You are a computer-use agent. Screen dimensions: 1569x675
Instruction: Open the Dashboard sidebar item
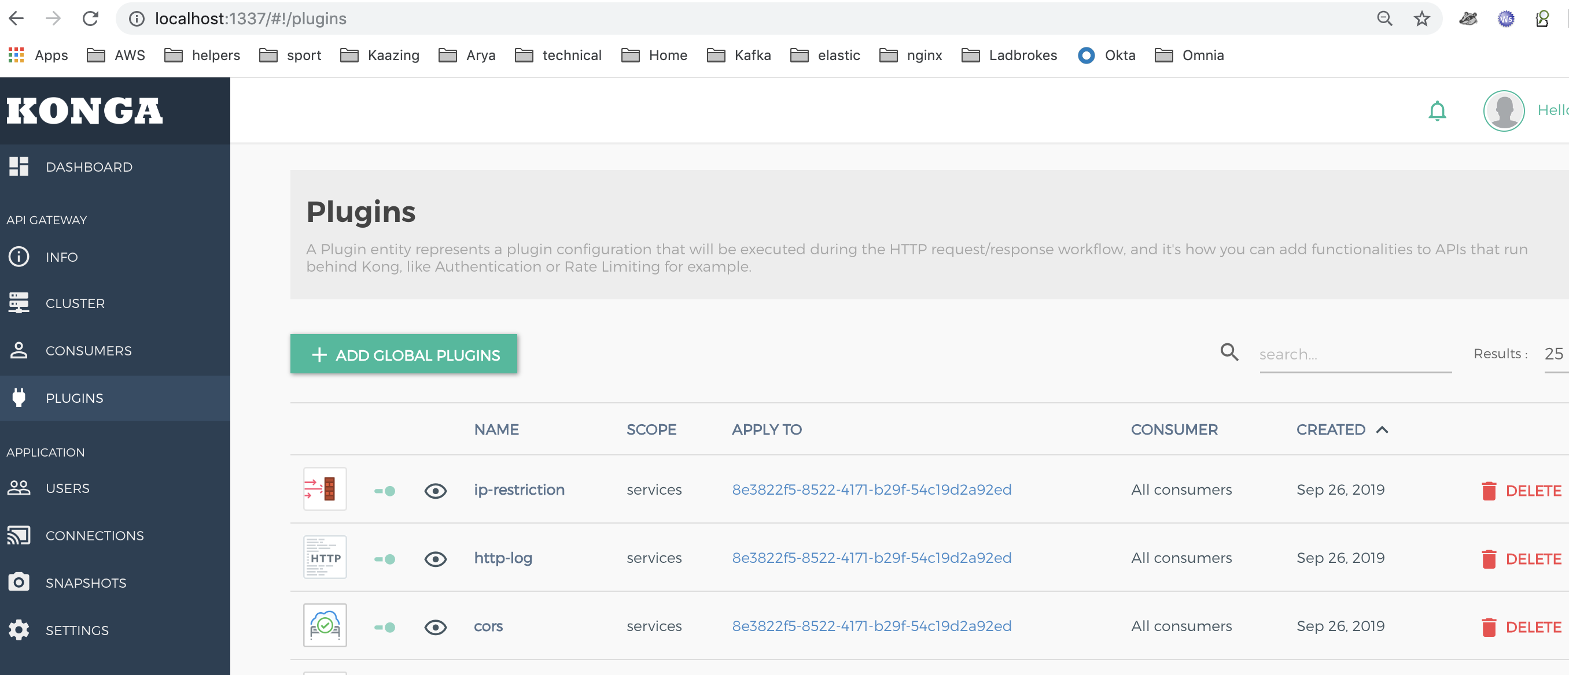[x=115, y=167]
